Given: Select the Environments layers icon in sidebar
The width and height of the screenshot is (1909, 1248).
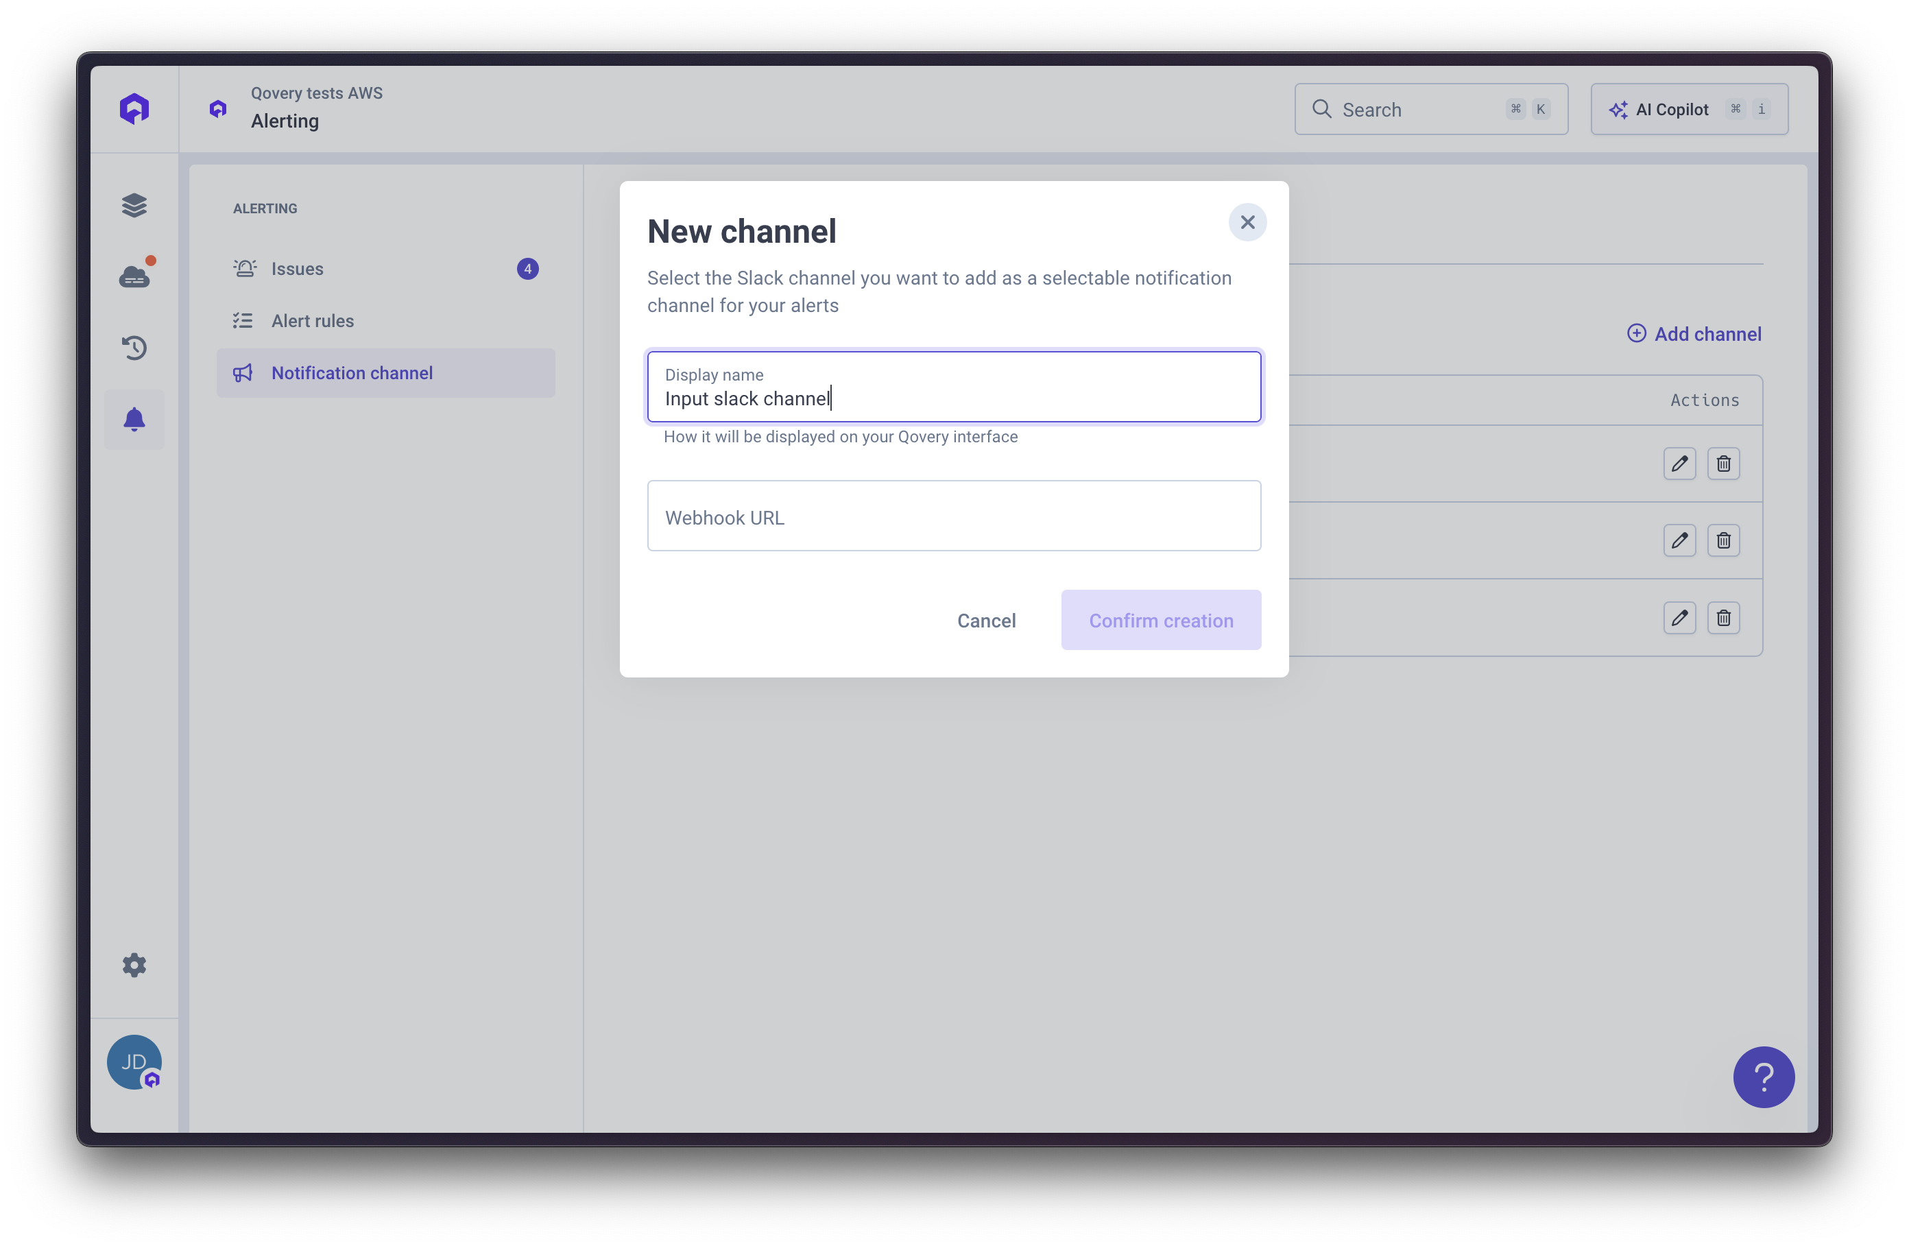Looking at the screenshot, I should pos(134,205).
